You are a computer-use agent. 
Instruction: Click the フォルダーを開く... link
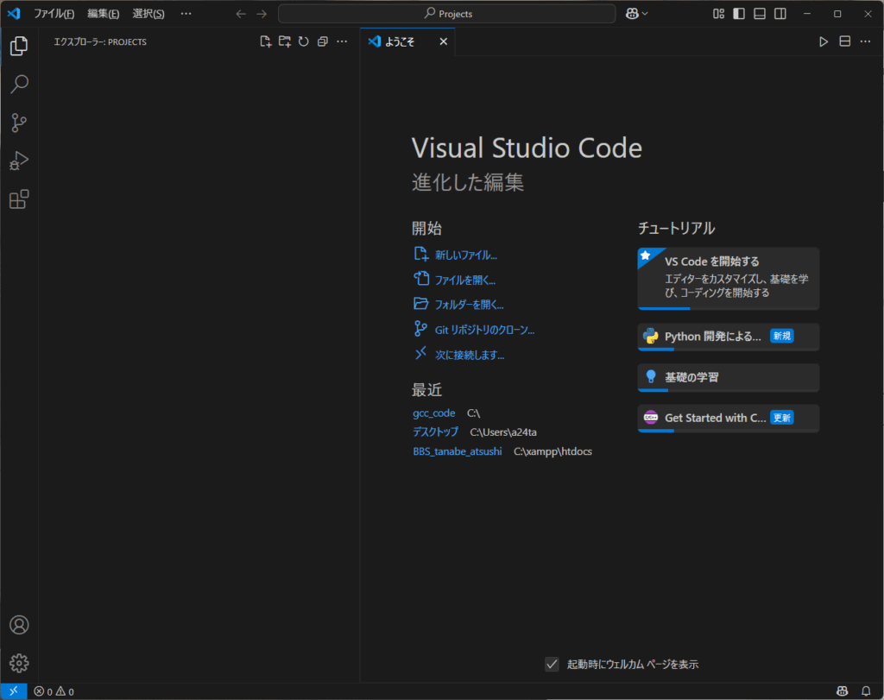(x=469, y=305)
